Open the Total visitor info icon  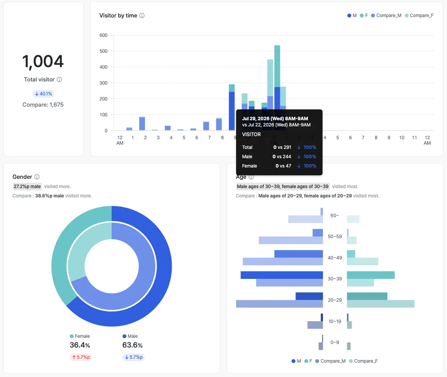tap(59, 80)
